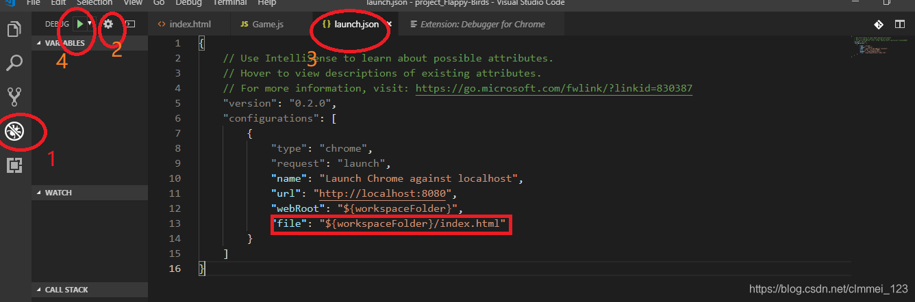The width and height of the screenshot is (915, 302).
Task: Open the Search view in activity bar
Action: click(x=14, y=64)
